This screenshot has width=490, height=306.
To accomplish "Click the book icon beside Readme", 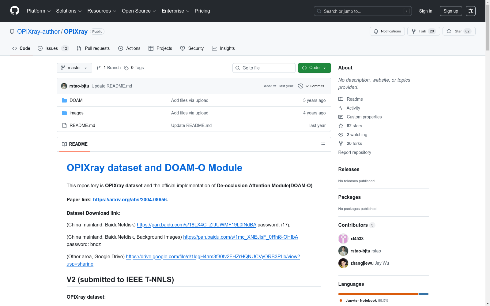I will coord(341,99).
